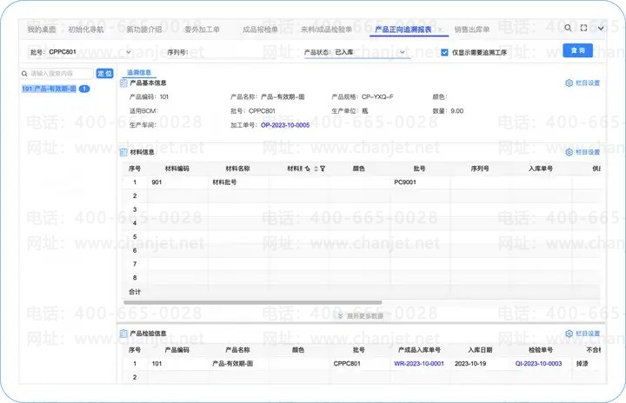Toggle fullscreen with the expand icon
Image resolution: width=626 pixels, height=403 pixels.
tap(583, 28)
